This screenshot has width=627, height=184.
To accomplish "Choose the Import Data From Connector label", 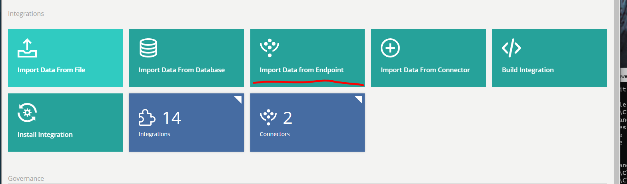I will [425, 70].
